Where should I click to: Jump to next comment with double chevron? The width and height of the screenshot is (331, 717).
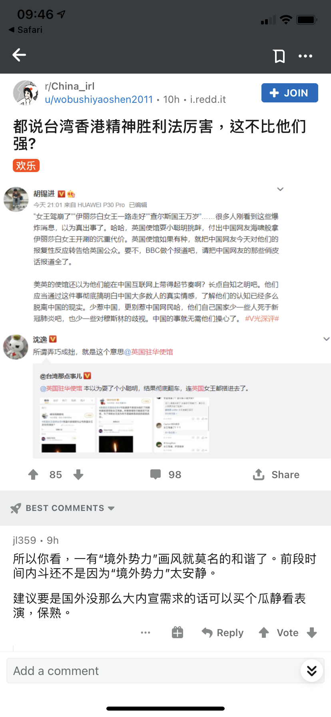pyautogui.click(x=312, y=671)
